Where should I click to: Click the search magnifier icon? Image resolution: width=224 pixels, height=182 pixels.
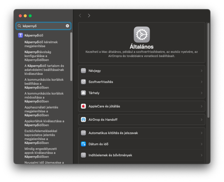point(19,26)
